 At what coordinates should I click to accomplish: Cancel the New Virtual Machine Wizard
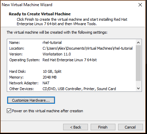130,127
